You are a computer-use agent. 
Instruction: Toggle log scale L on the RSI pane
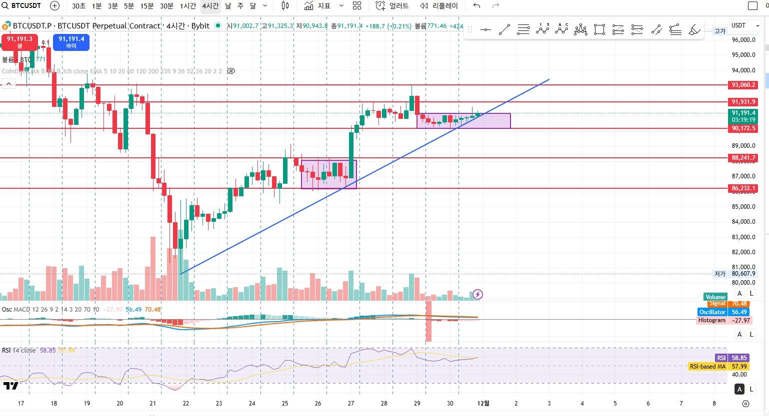click(751, 389)
